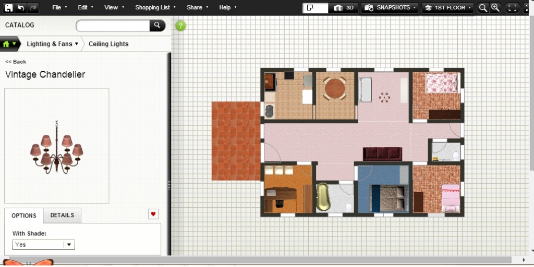The height and width of the screenshot is (267, 534).
Task: Select the orange tiled patio
Action: click(x=236, y=141)
